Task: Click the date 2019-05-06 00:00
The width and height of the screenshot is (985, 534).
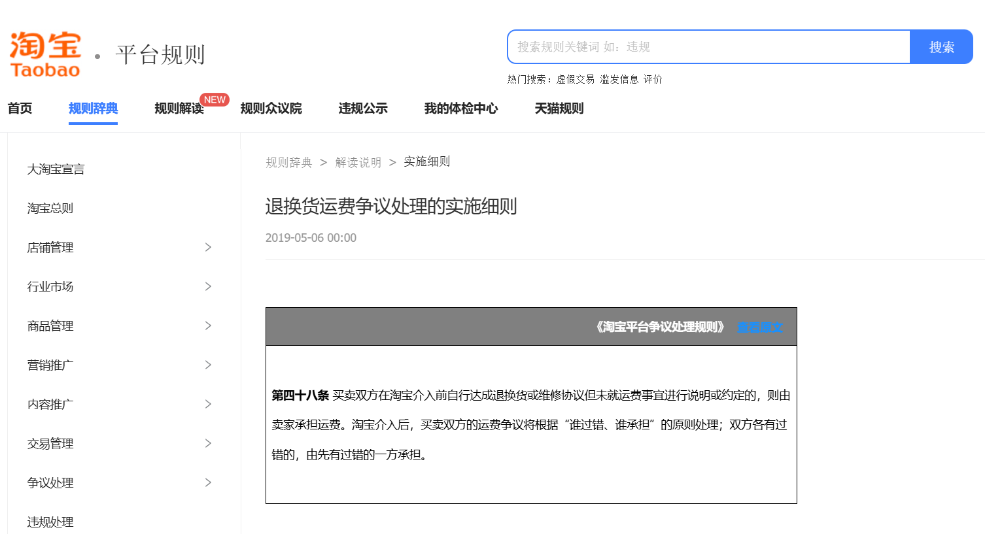Action: [x=311, y=238]
